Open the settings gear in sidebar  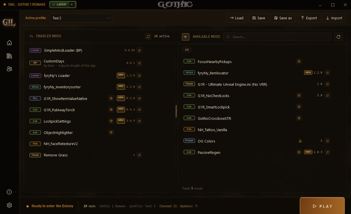point(9,205)
